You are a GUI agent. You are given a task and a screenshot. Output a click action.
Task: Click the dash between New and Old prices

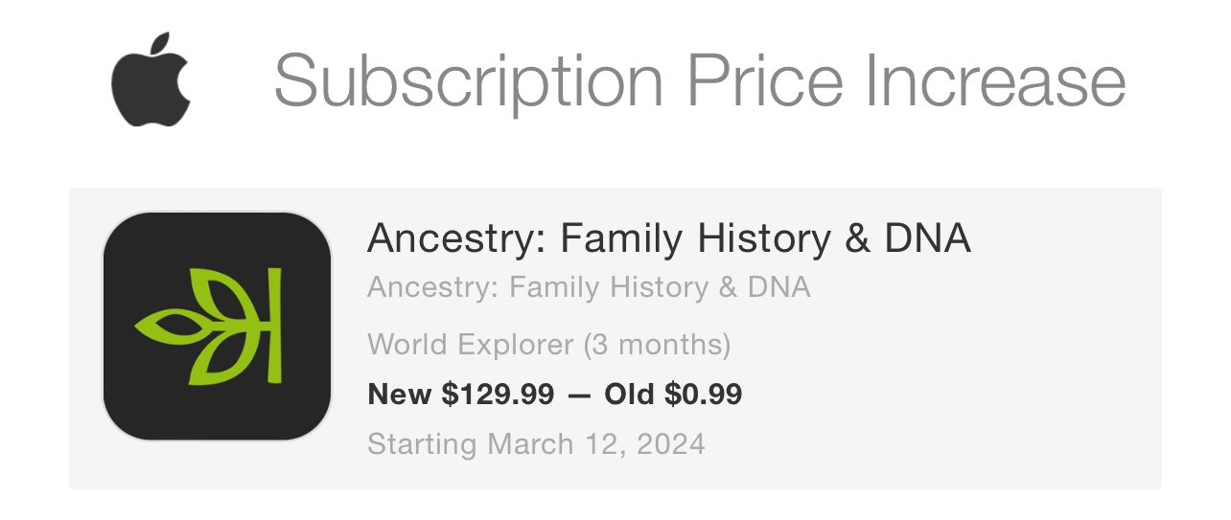point(579,395)
